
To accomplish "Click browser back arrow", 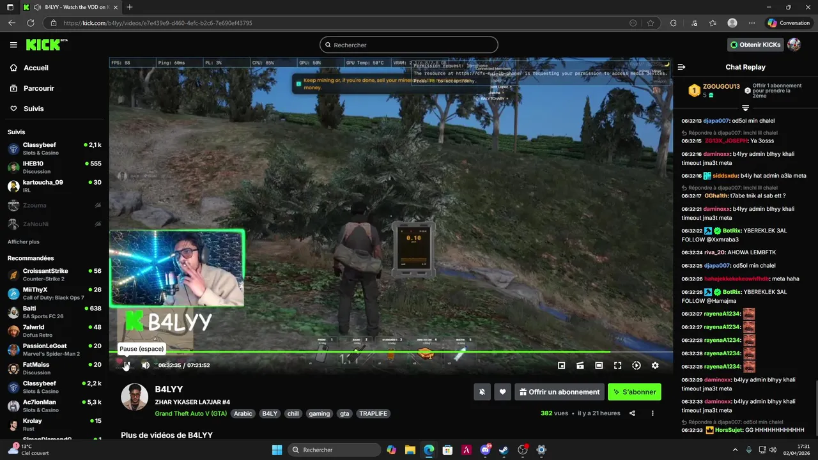I will coord(12,23).
